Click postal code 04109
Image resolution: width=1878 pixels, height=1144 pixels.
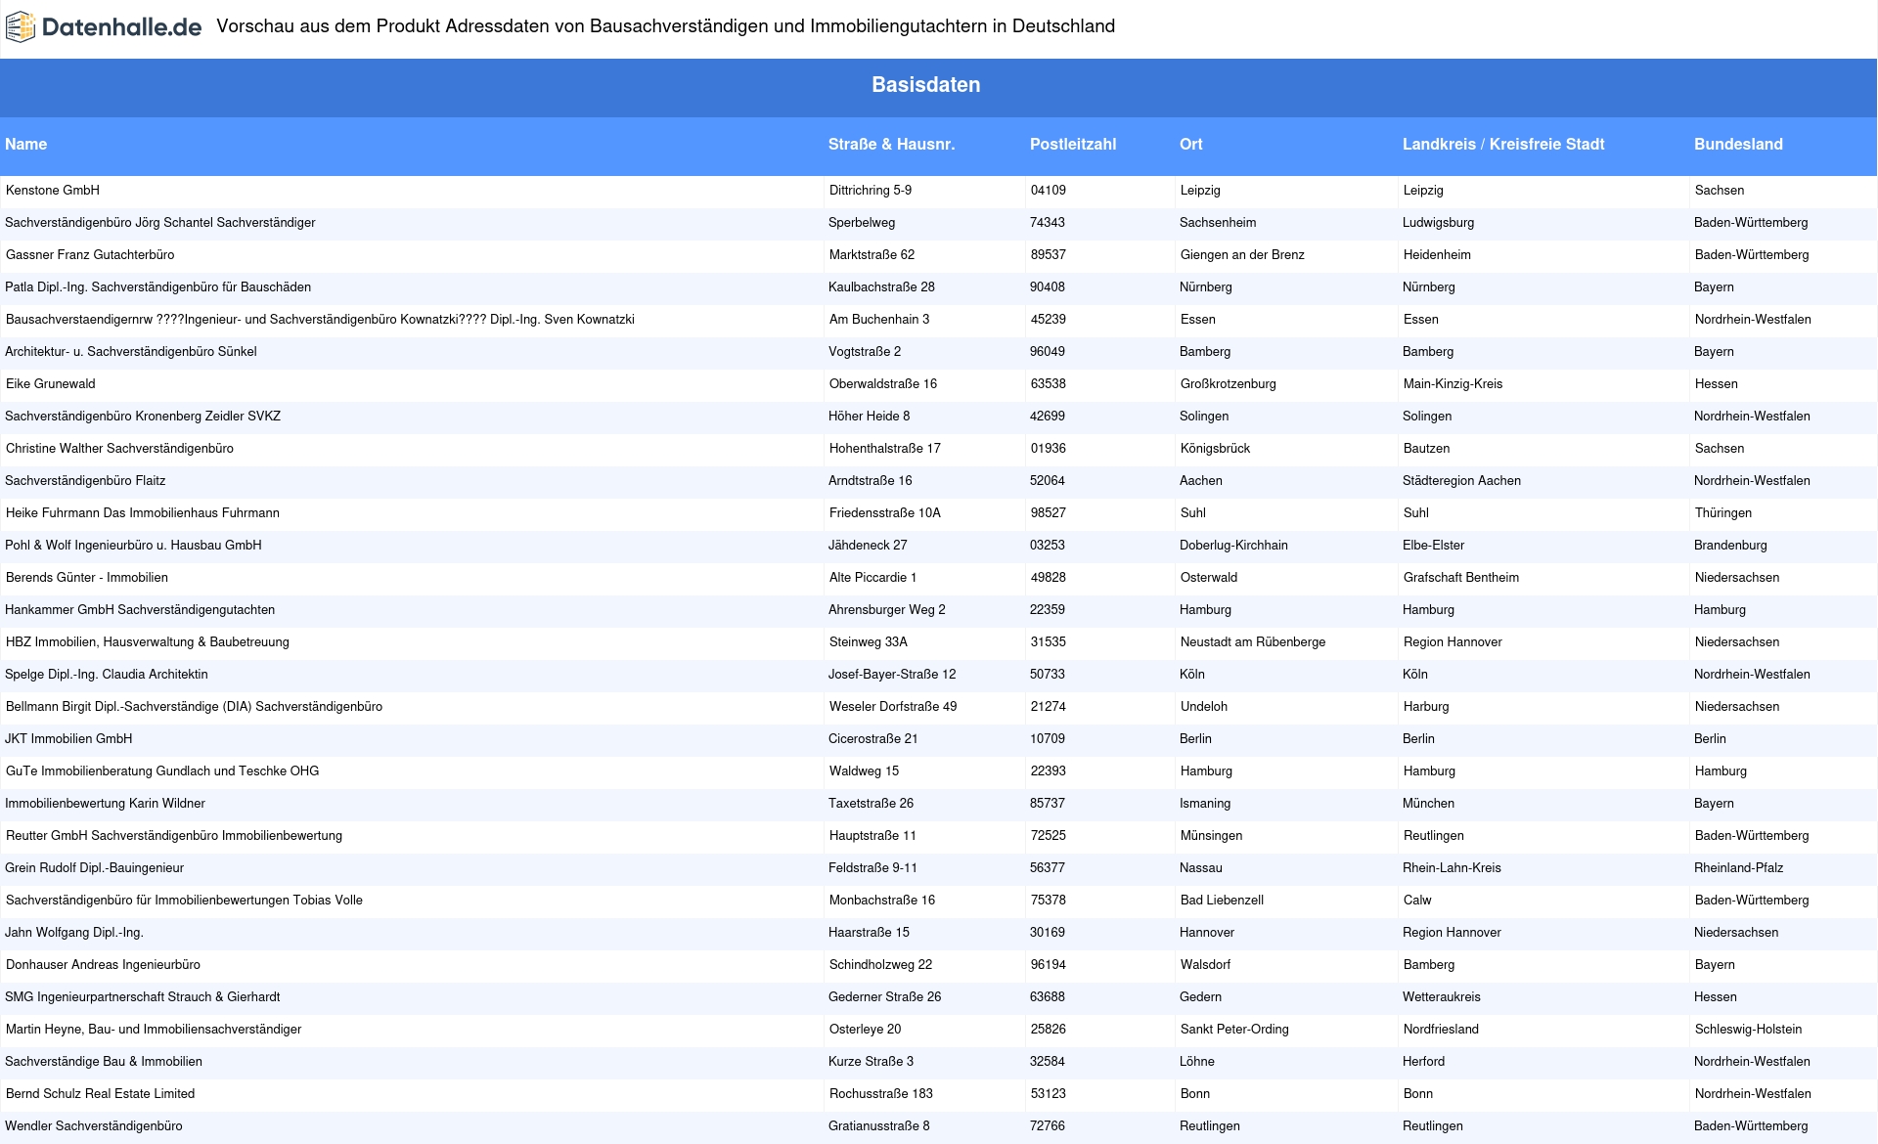1049,190
